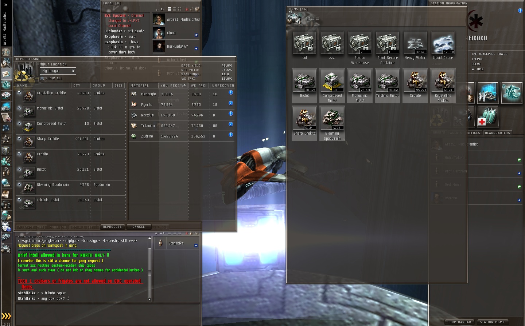Select the Clon3 portrait in the Local member list
Image resolution: width=525 pixels, height=326 pixels.
click(x=159, y=33)
